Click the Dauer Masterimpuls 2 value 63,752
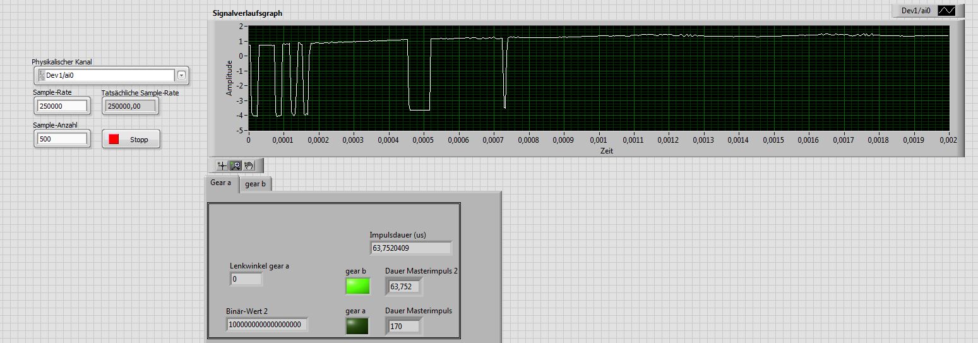The width and height of the screenshot is (978, 343). (x=403, y=287)
